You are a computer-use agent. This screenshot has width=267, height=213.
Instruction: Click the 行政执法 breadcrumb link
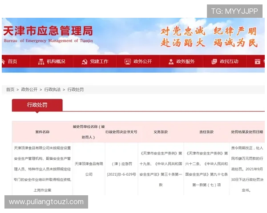pos(52,90)
